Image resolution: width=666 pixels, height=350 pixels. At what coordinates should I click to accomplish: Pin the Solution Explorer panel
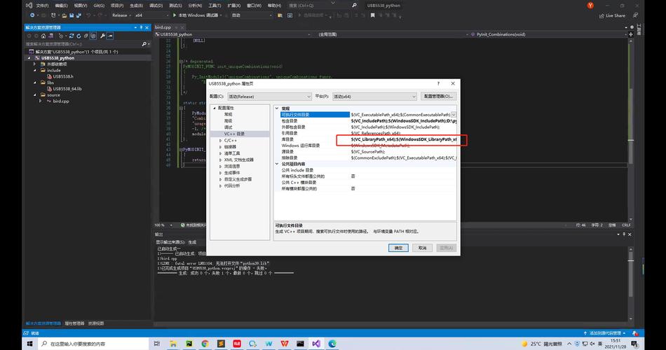[x=141, y=27]
